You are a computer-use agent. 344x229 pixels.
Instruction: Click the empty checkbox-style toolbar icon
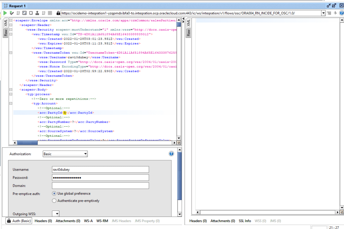(31, 13)
